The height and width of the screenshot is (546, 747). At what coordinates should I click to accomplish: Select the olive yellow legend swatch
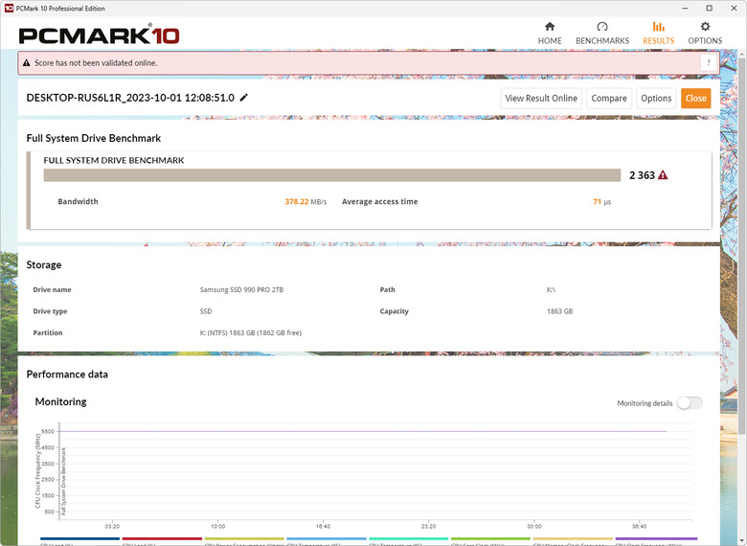pos(244,539)
